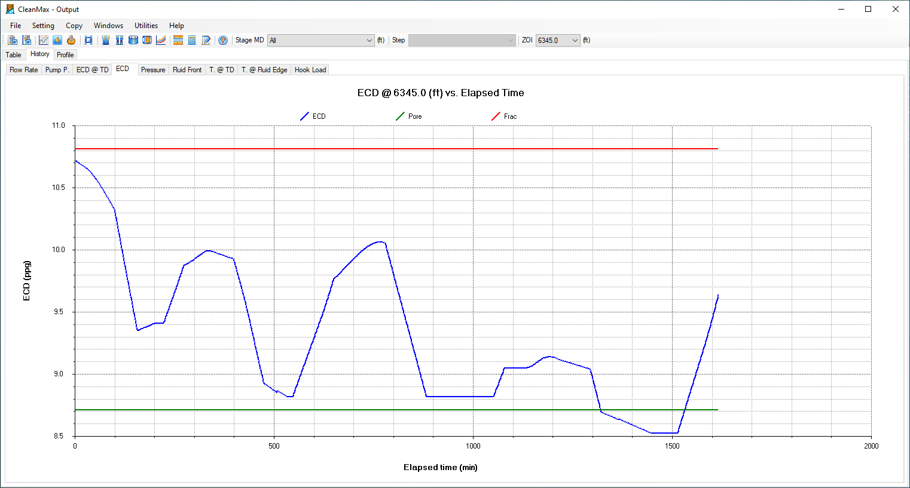Click the ruler unit conversion icon
Viewport: 910px width, 488px height.
tap(178, 40)
